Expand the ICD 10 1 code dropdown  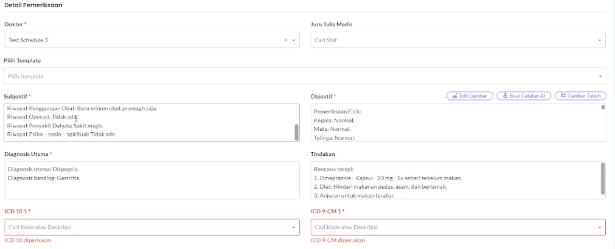(x=293, y=227)
